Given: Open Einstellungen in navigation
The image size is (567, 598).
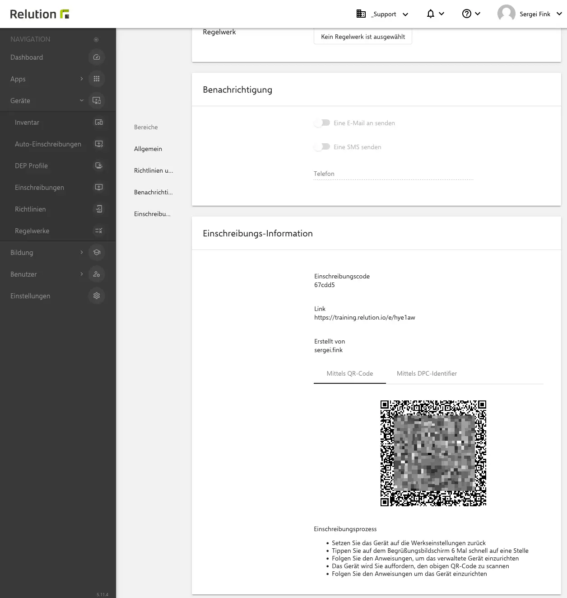Looking at the screenshot, I should pyautogui.click(x=30, y=296).
